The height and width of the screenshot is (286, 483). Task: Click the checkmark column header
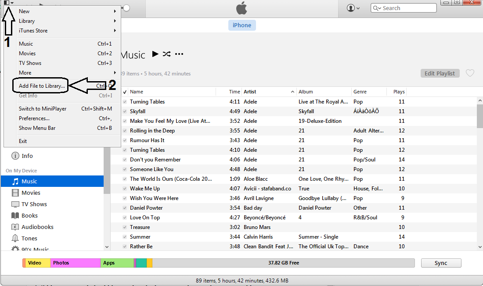pos(125,92)
